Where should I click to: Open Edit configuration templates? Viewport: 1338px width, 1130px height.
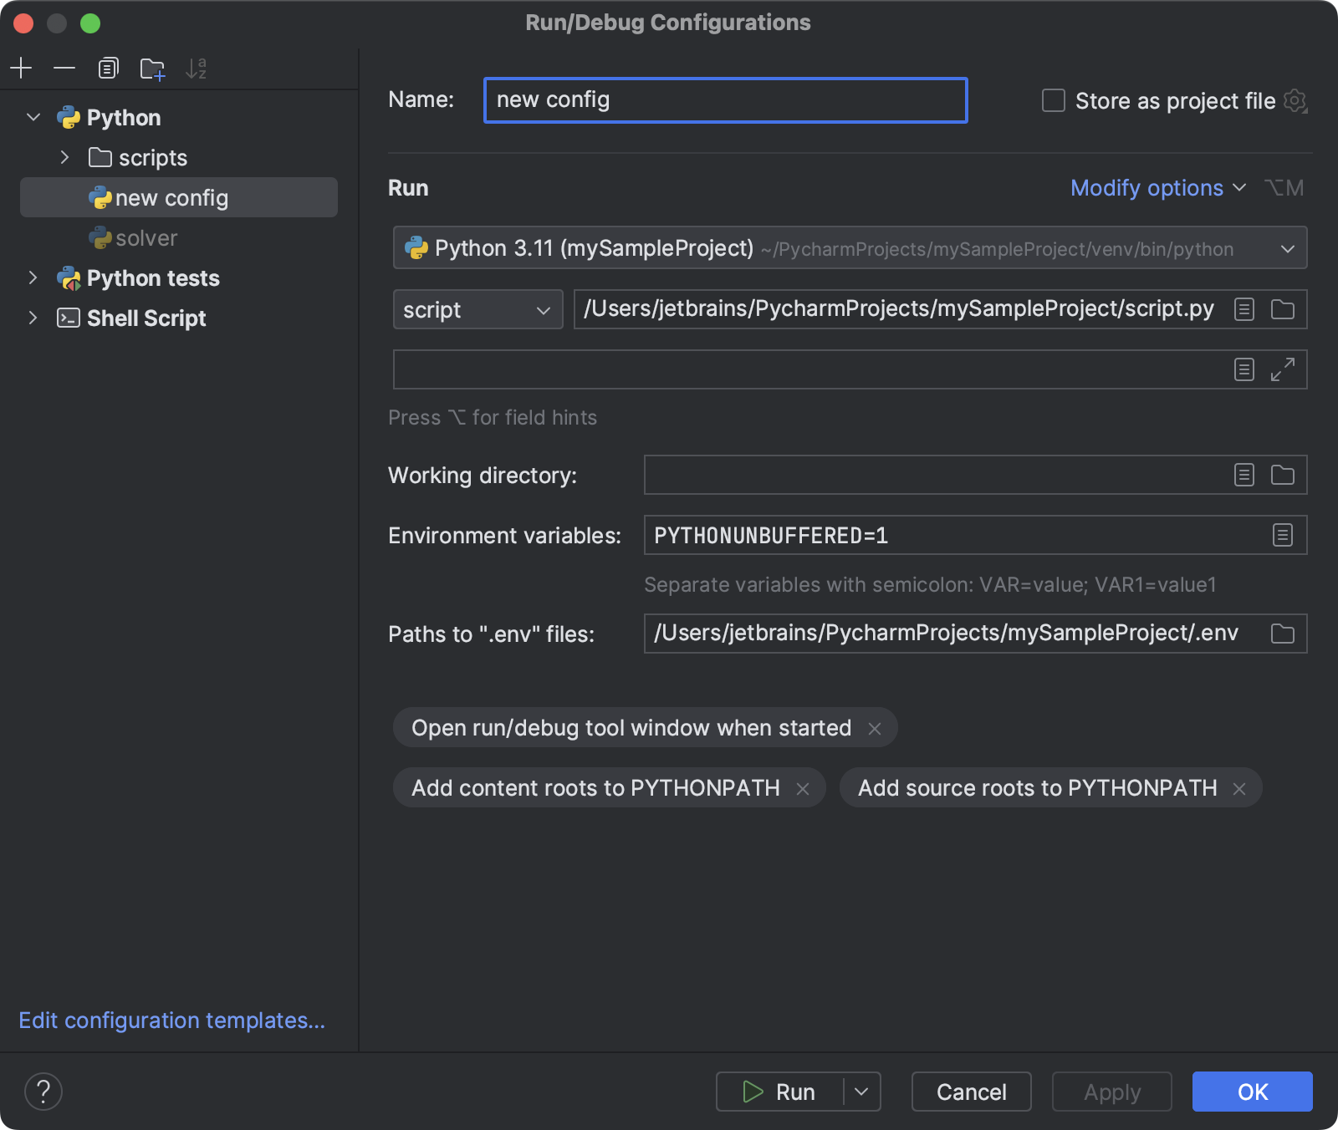(x=171, y=1021)
